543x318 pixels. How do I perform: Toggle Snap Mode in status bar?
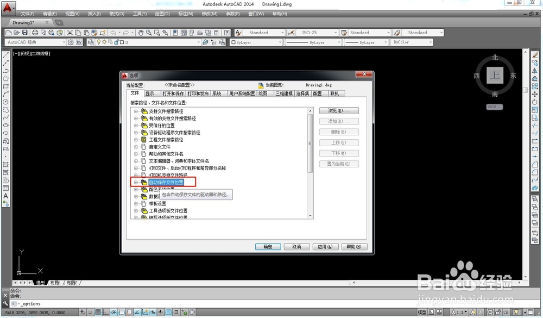pos(90,312)
